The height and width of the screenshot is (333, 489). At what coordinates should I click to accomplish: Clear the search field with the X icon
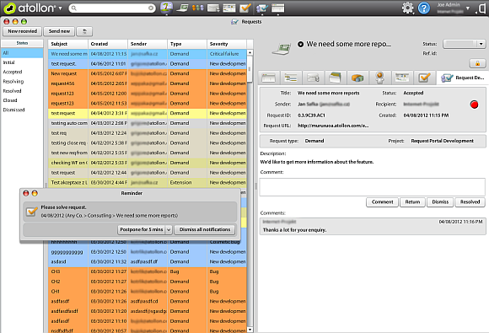point(151,8)
